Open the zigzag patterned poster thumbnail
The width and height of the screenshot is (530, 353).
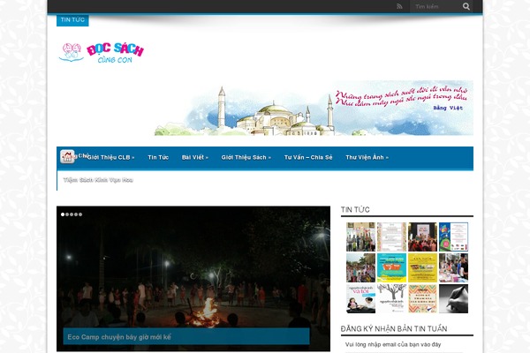coord(422,298)
